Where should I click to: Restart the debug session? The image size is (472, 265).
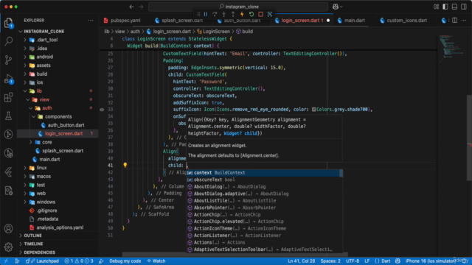[251, 14]
